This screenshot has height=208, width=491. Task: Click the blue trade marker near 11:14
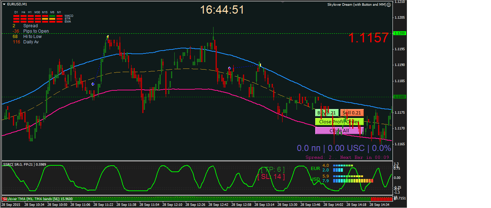[x=93, y=84]
